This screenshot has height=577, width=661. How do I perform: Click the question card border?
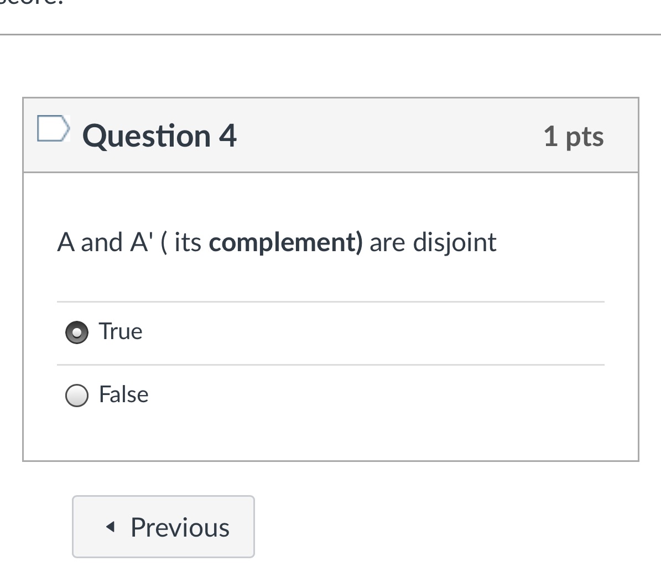tap(23, 277)
